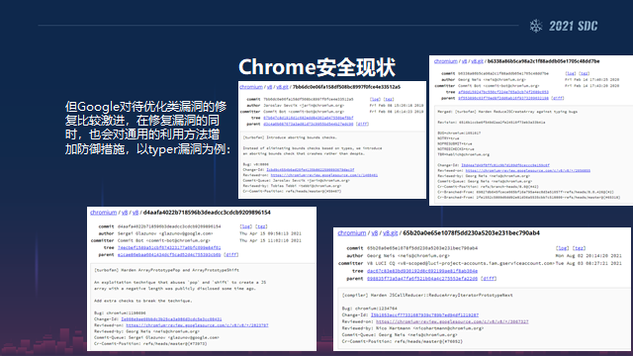Open tree hash link of the 7bb6dc0e commit
The width and height of the screenshot is (633, 356).
pos(309,118)
